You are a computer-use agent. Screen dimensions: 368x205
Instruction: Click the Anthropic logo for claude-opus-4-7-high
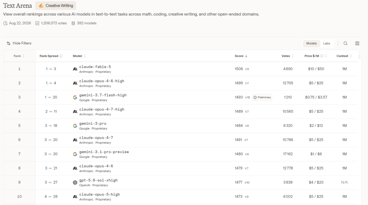point(75,111)
